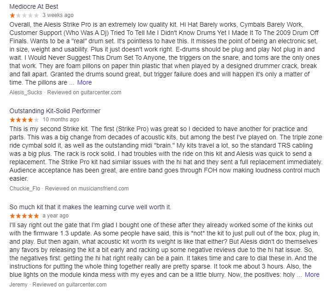333x292 pixels.
Task: Expand the first review with More
Action: click(x=84, y=82)
